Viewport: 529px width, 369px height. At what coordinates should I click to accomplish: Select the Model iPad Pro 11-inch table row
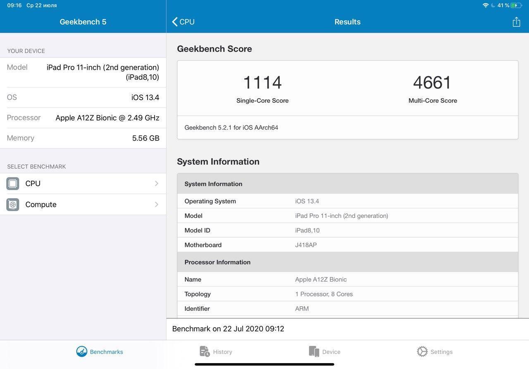348,215
